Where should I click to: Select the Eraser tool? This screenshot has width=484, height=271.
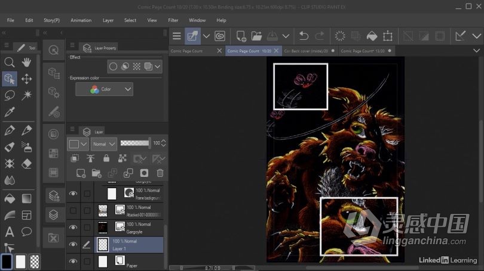coord(26,164)
